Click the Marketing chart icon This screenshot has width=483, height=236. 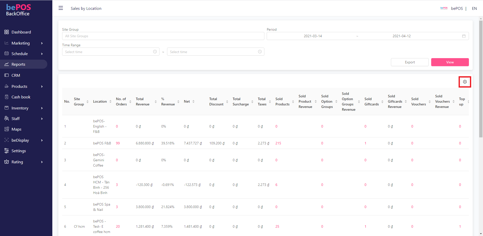coord(7,43)
